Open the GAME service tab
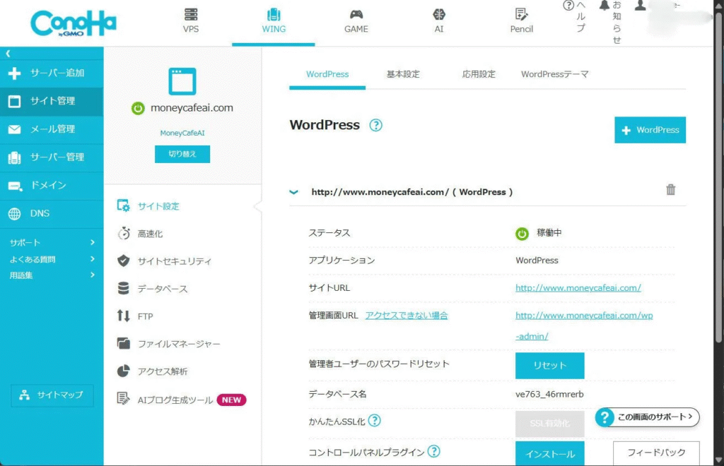 [x=356, y=21]
